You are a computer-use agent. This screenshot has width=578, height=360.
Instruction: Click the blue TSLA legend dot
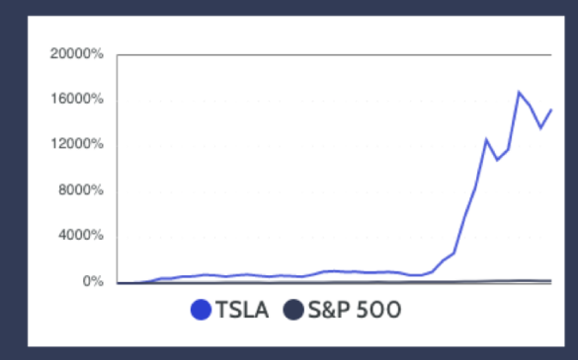point(201,310)
